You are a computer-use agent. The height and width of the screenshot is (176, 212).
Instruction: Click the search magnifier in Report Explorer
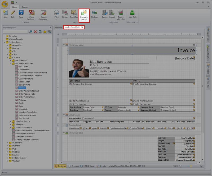(x=31, y=32)
